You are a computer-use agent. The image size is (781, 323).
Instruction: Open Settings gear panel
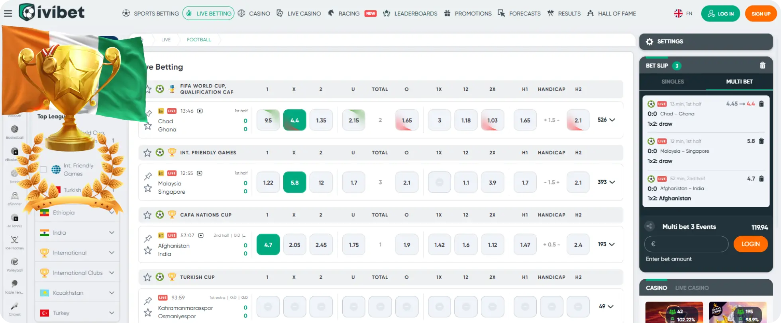(x=706, y=41)
